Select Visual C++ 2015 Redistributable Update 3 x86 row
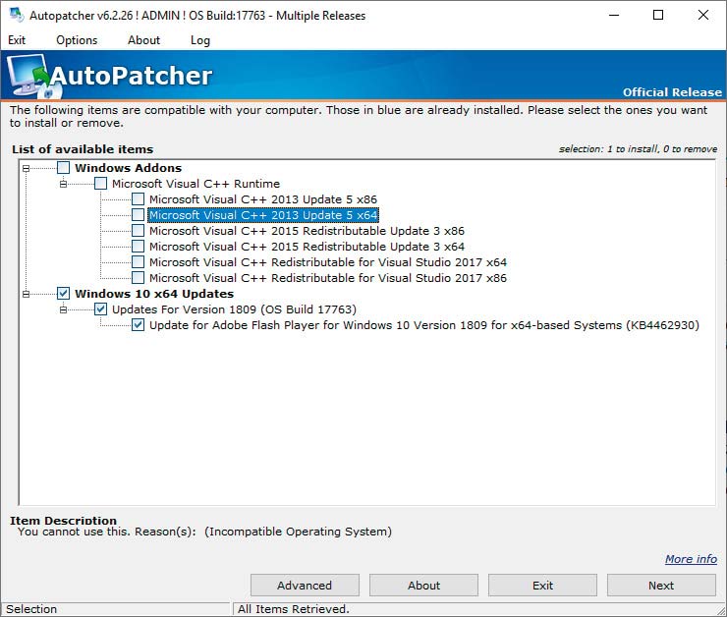Screen dimensions: 727x617 (x=307, y=231)
